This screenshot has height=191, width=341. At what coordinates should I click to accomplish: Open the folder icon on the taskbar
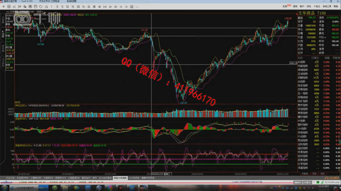[x=65, y=188]
